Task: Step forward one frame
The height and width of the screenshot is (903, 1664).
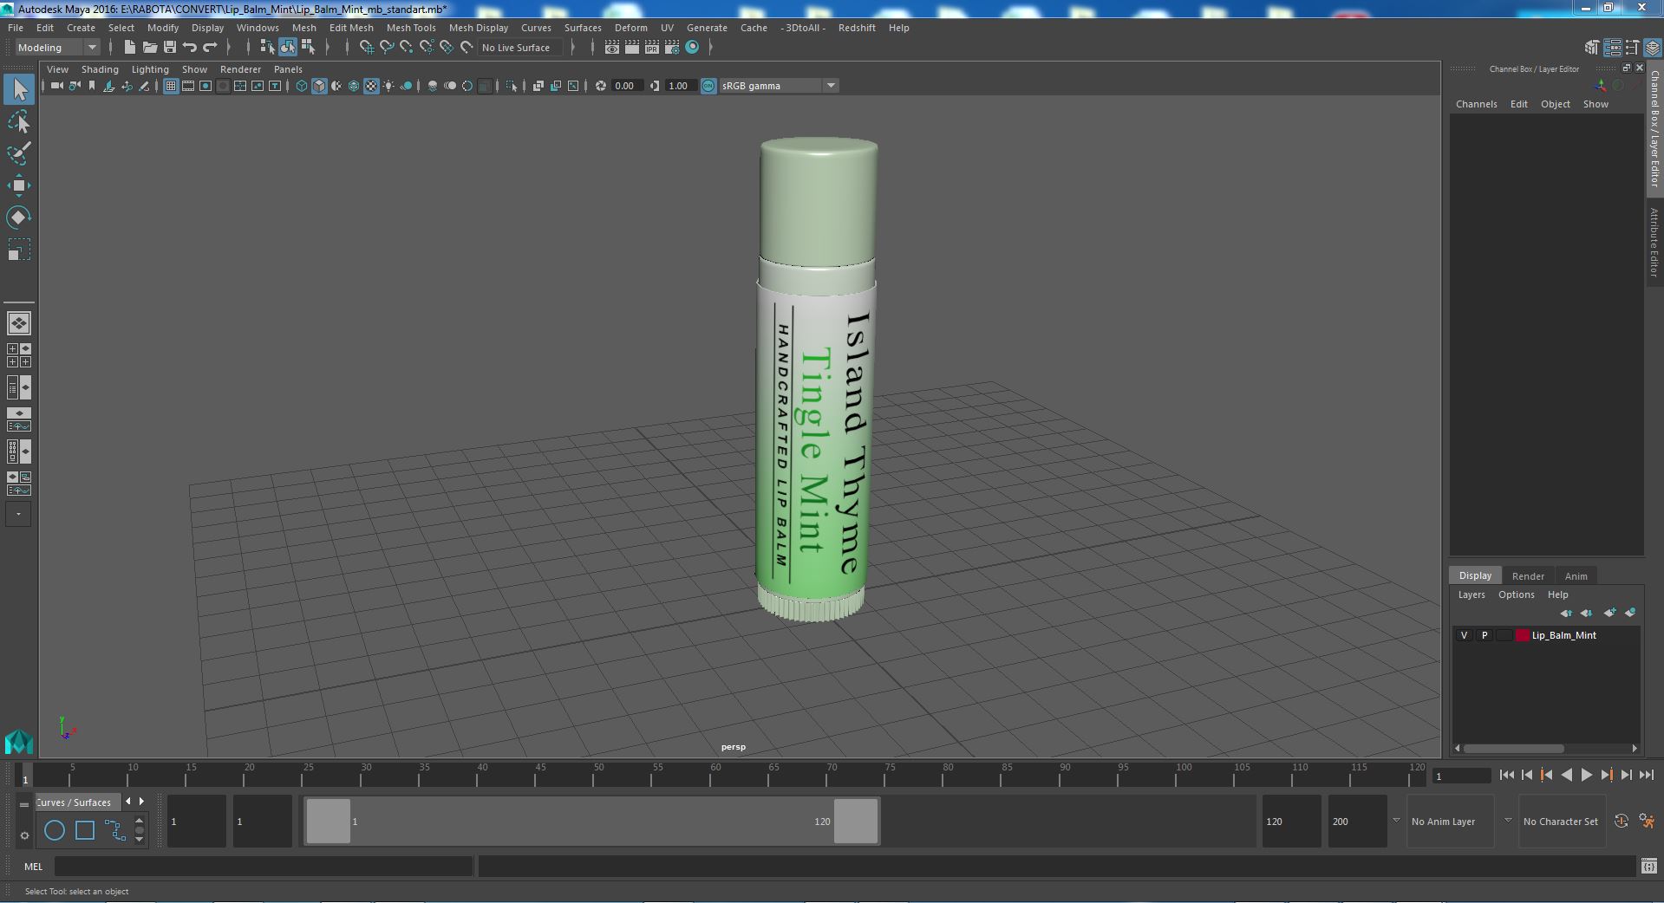Action: coord(1627,775)
